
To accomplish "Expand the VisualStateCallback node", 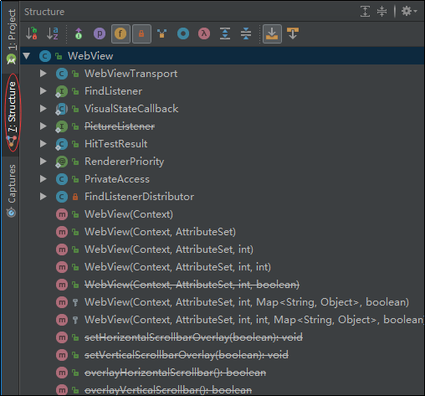I will [44, 109].
